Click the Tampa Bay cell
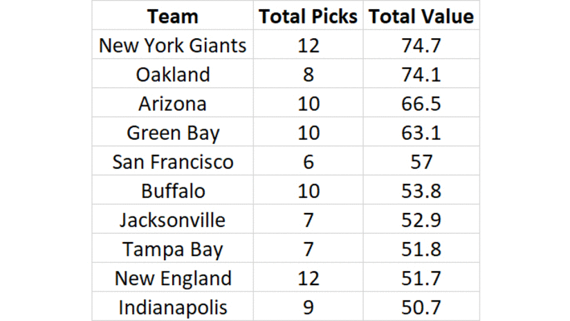This screenshot has width=570, height=321. tap(172, 249)
